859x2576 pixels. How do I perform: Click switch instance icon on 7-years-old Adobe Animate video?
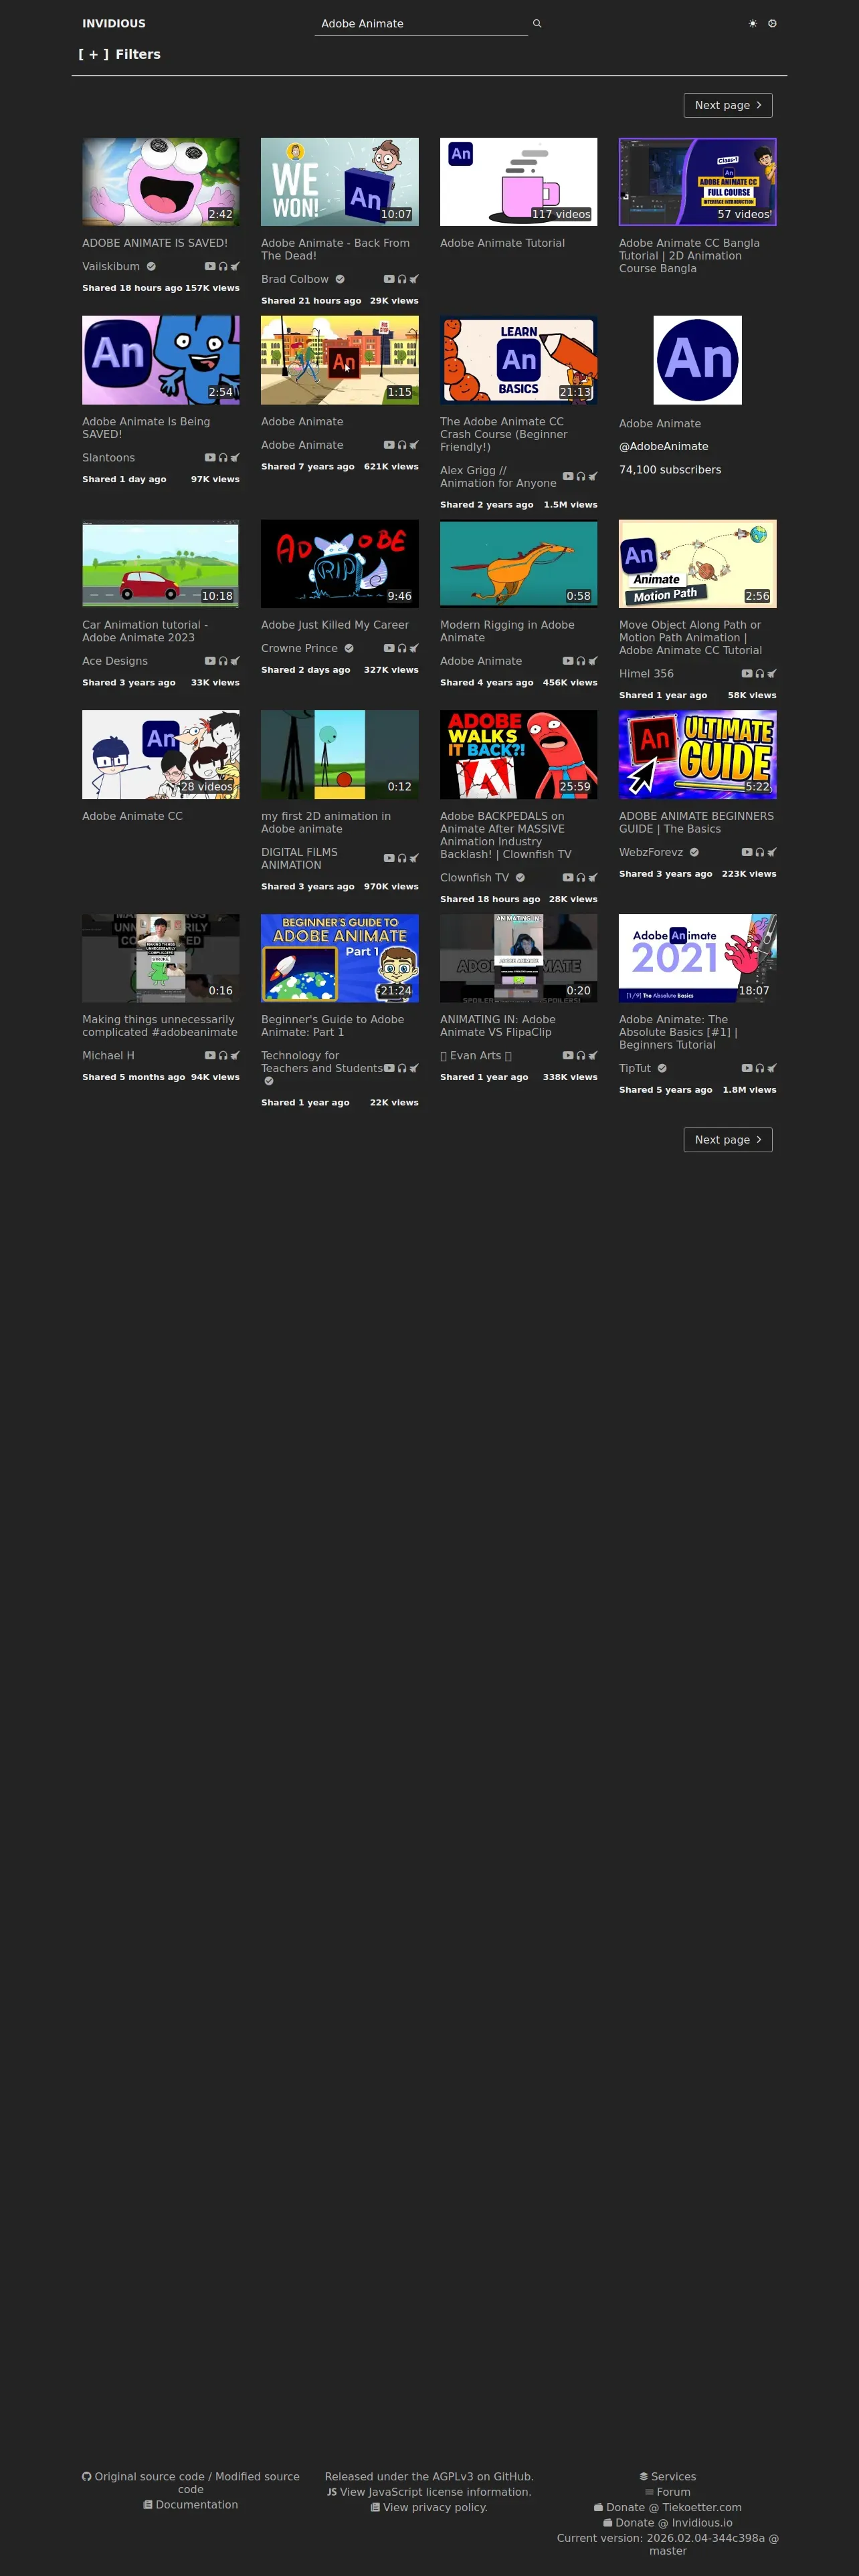point(414,445)
